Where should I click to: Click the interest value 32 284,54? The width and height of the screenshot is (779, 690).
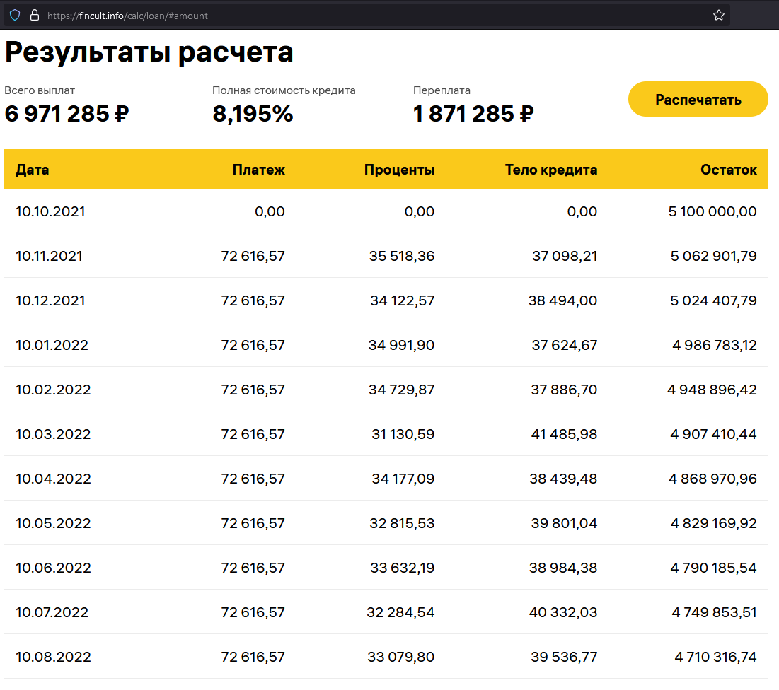400,612
